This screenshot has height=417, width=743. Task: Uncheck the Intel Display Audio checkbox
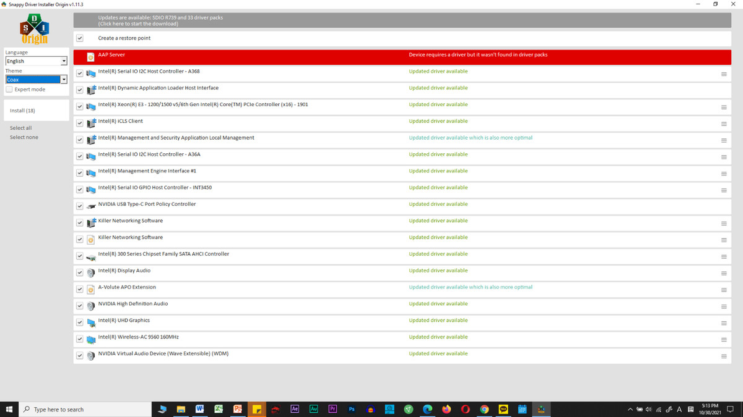pyautogui.click(x=80, y=272)
